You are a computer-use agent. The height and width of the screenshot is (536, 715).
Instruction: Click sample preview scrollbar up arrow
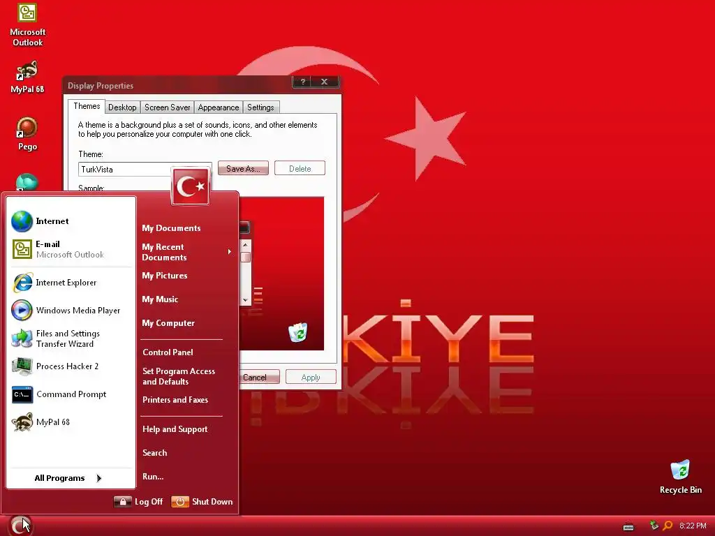point(245,245)
